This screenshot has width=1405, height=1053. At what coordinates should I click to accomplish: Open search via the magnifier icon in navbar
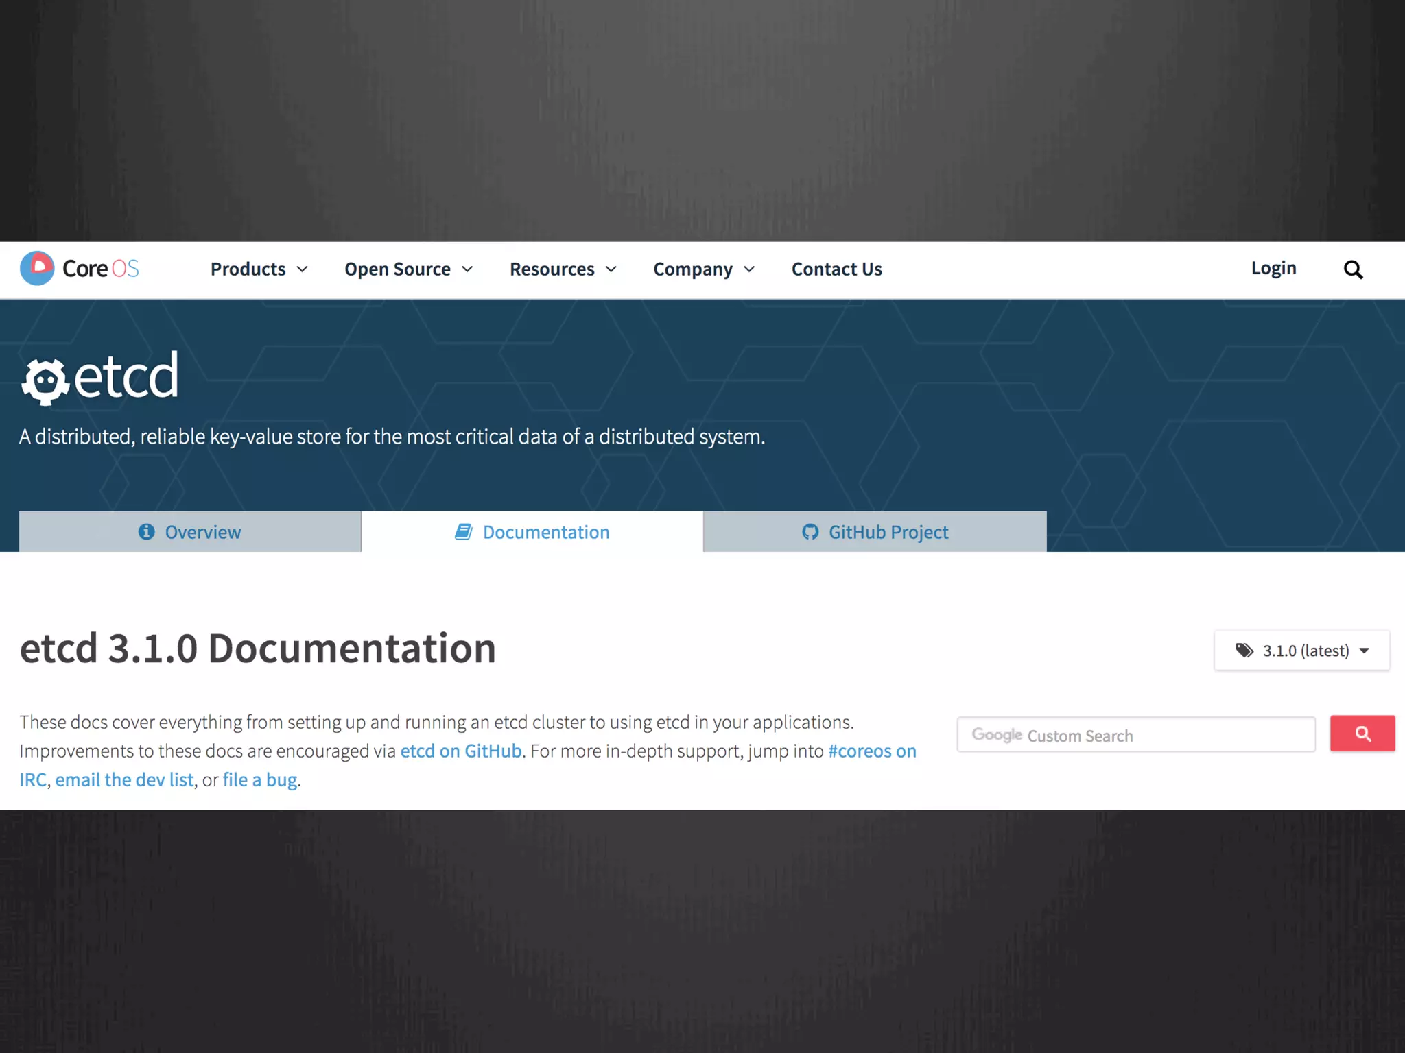tap(1353, 269)
